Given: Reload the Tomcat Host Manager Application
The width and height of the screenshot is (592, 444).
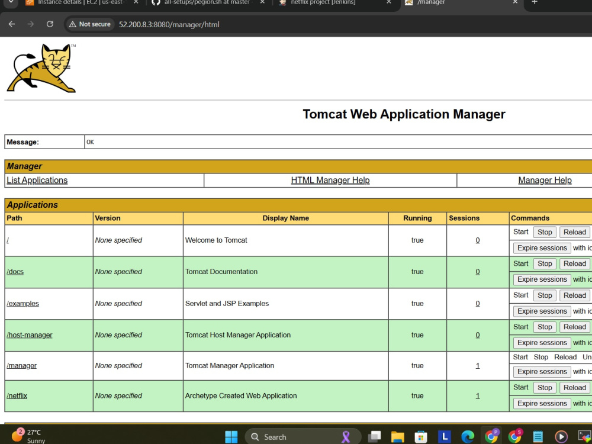Looking at the screenshot, I should click(x=575, y=327).
